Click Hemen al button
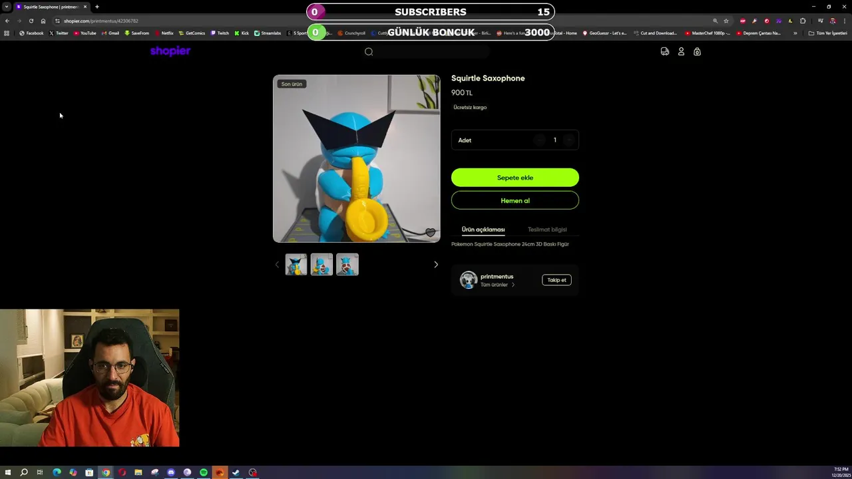Screen dimensions: 852x479 point(515,200)
